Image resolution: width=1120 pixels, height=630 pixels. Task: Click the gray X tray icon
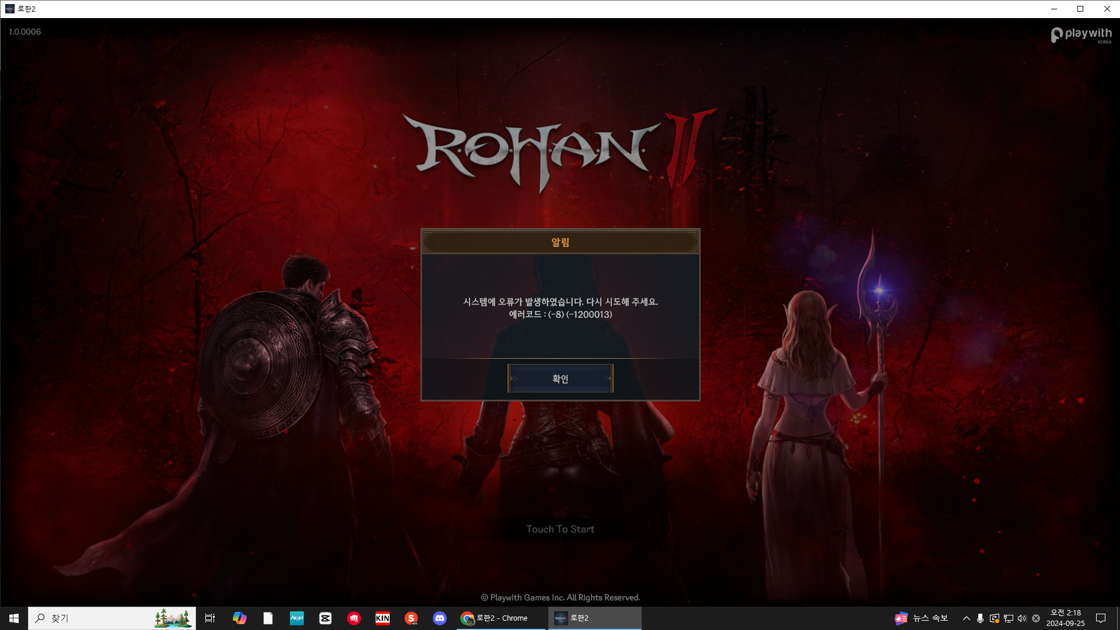click(1036, 618)
